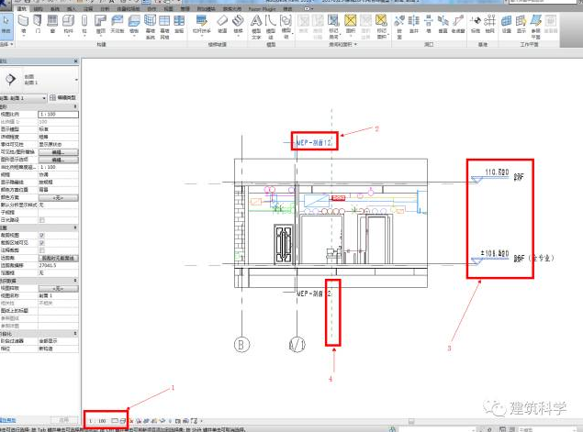583x432 pixels.
Task: Collapse the Graphics properties group
Action: pos(75,106)
